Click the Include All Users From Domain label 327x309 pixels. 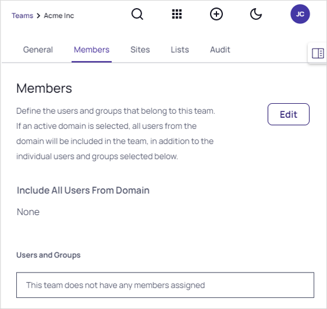(83, 190)
